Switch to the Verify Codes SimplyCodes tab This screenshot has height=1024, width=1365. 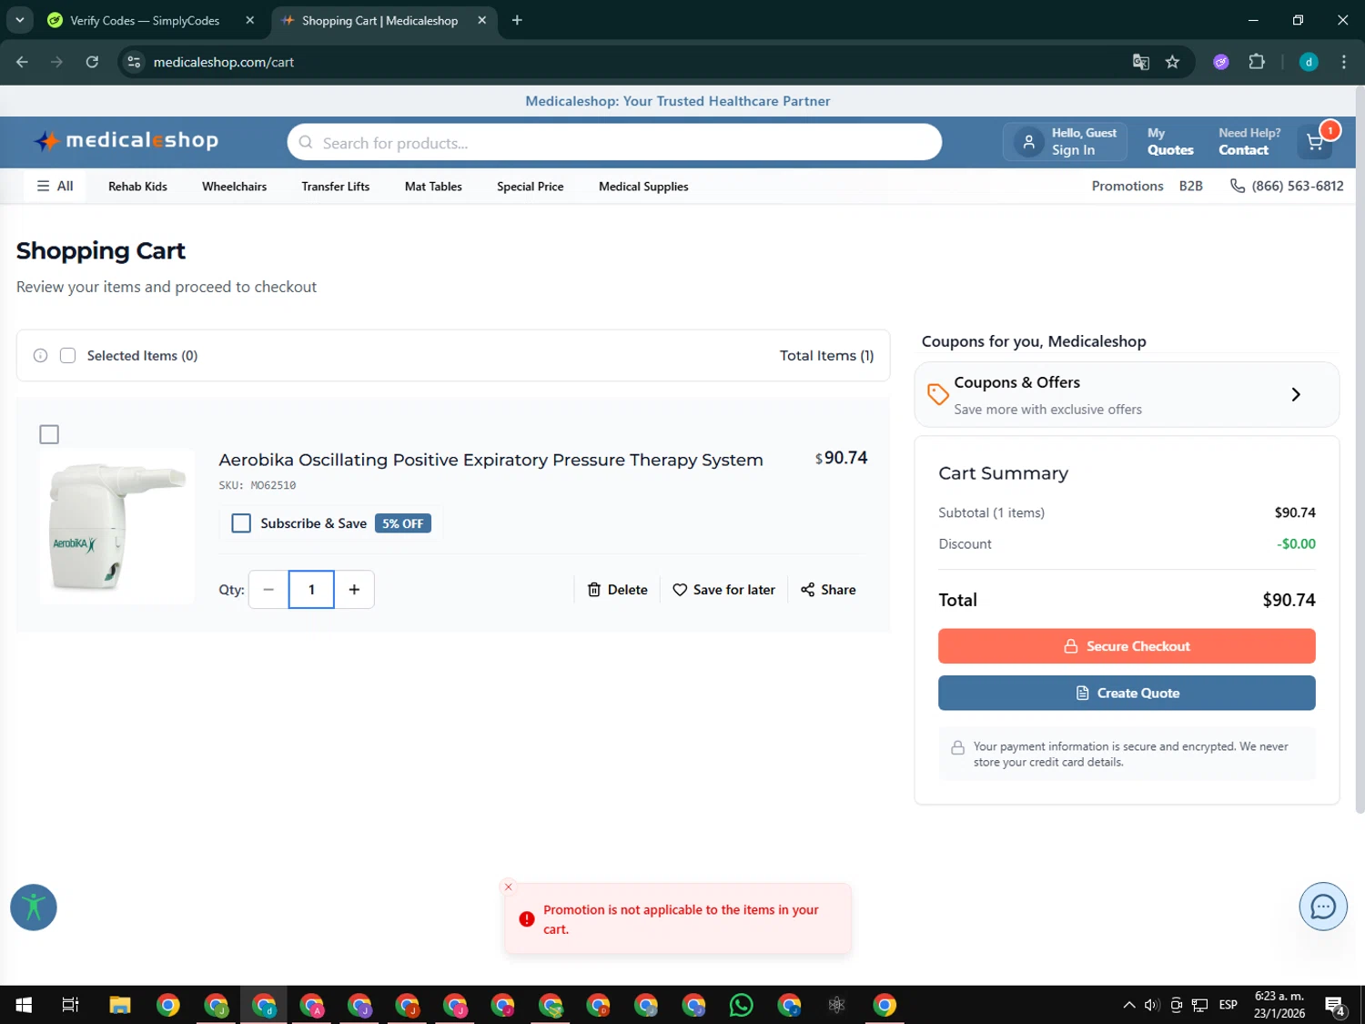(x=145, y=20)
